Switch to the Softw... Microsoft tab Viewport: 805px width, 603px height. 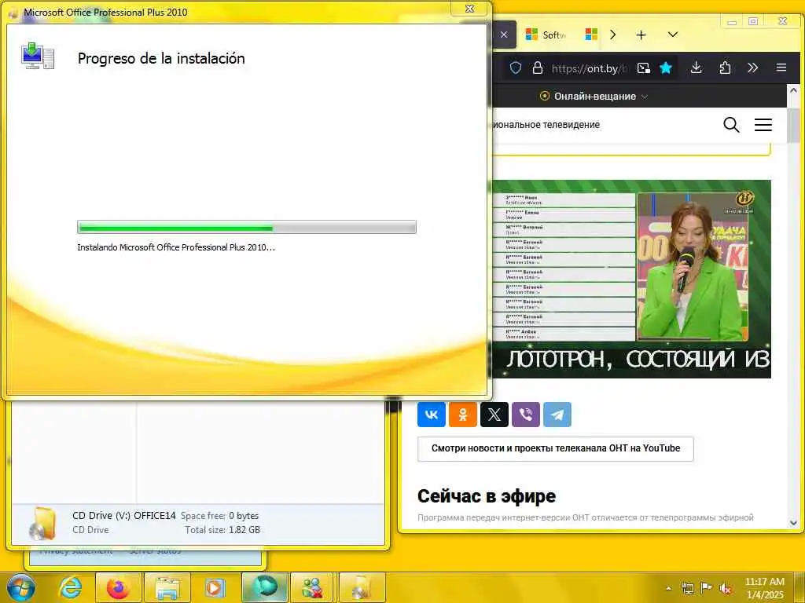click(546, 35)
